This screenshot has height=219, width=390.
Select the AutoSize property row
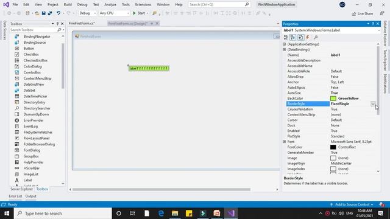click(331, 93)
